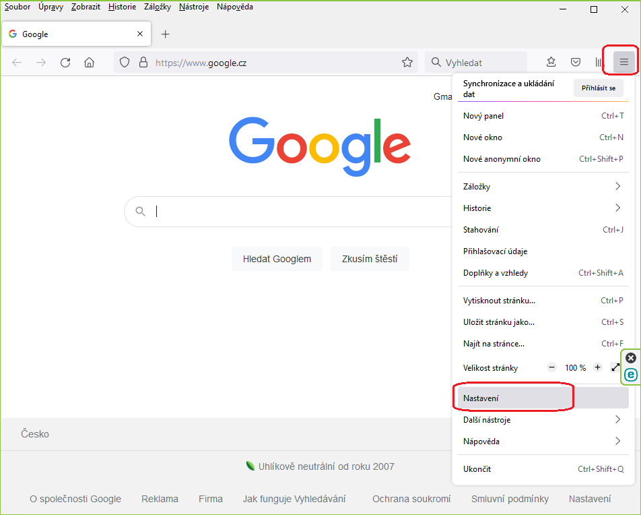Click the forward navigation arrow
Viewport: 641px width, 515px height.
(x=41, y=63)
